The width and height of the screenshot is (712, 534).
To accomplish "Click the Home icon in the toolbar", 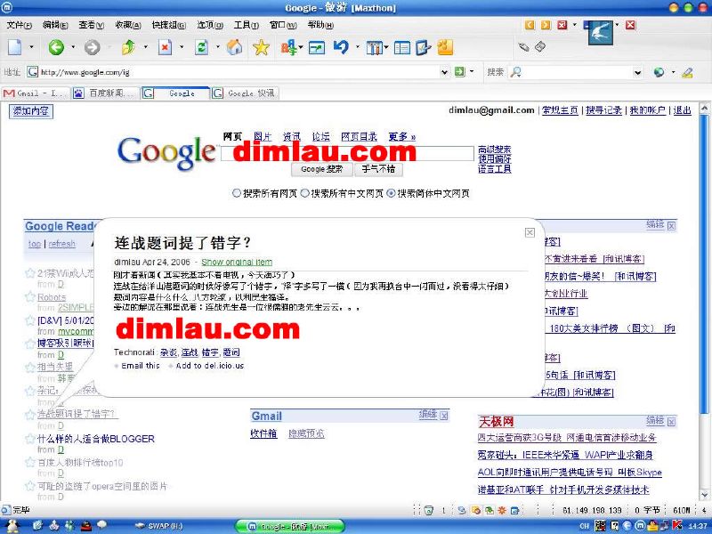I will click(x=235, y=49).
